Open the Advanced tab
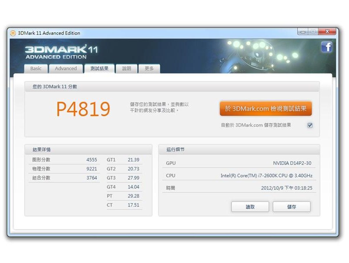This screenshot has width=349, height=263. click(66, 69)
